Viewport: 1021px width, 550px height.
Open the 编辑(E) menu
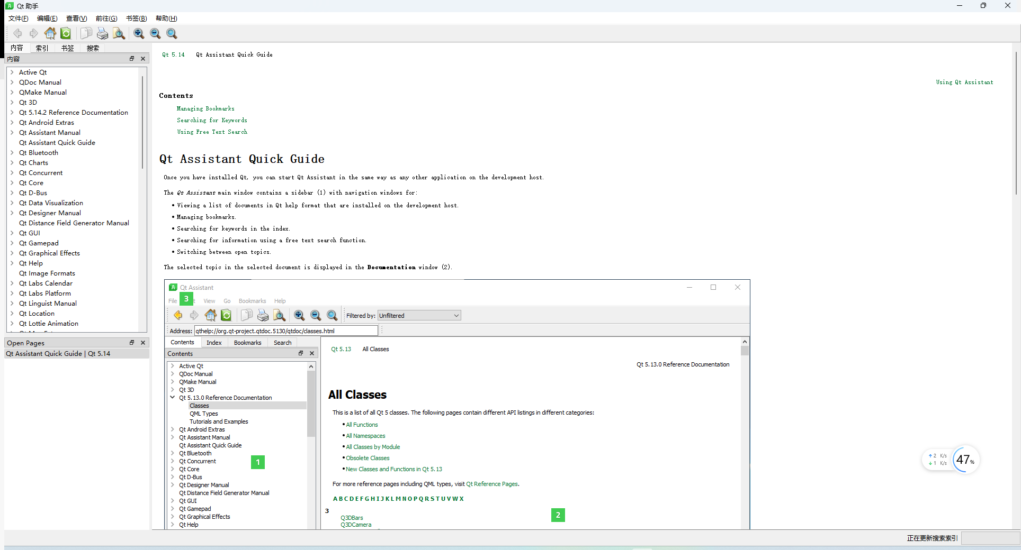47,19
